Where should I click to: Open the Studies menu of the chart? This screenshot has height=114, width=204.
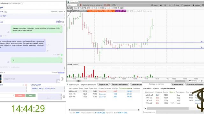196,5
